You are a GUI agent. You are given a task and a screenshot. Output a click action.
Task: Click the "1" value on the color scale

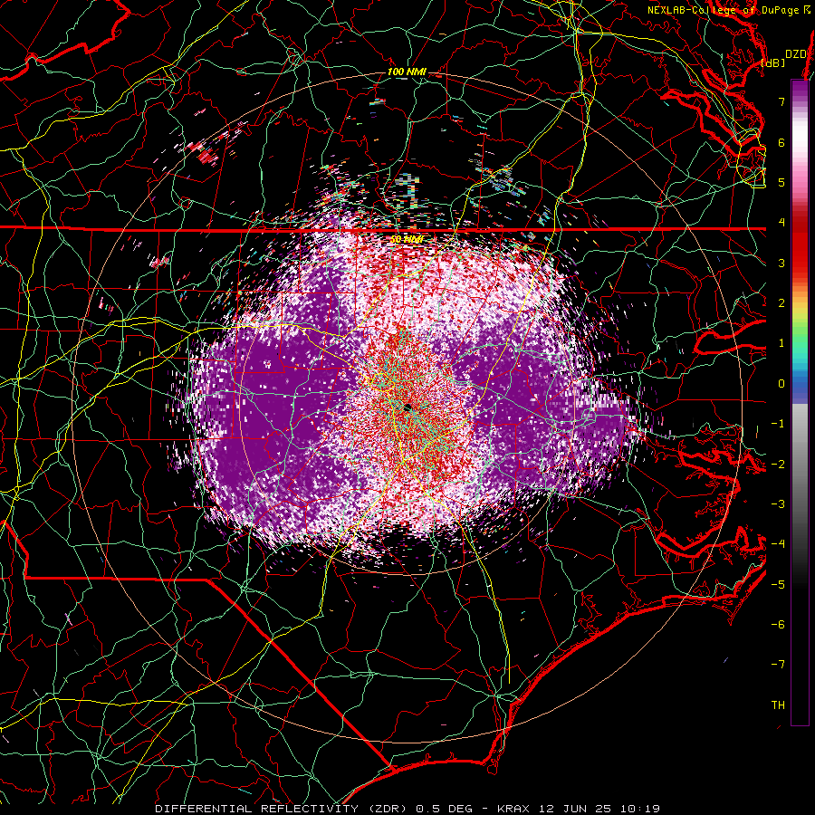pyautogui.click(x=781, y=342)
